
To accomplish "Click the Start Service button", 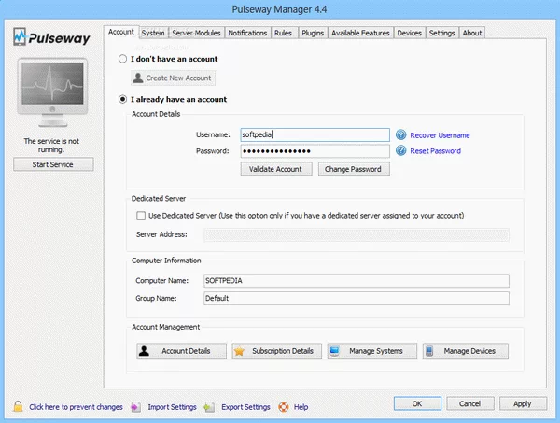I will 53,164.
